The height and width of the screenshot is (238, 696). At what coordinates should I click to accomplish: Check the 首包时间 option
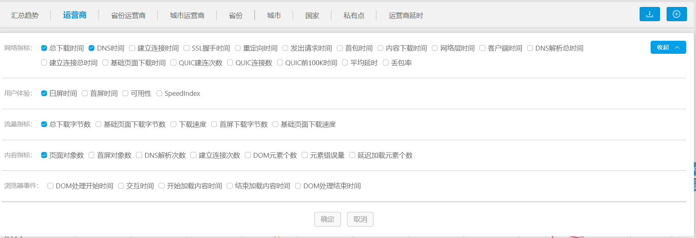pos(340,48)
